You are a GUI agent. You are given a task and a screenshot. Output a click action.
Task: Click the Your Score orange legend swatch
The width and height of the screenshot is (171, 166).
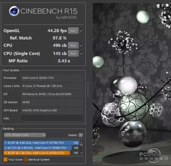click(x=5, y=159)
